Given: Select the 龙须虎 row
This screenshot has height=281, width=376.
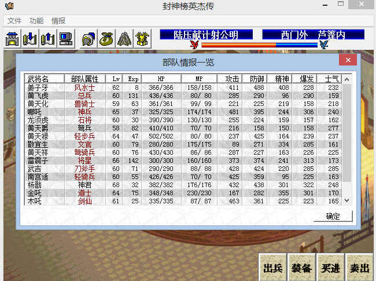Looking at the screenshot, I should coord(183,120).
